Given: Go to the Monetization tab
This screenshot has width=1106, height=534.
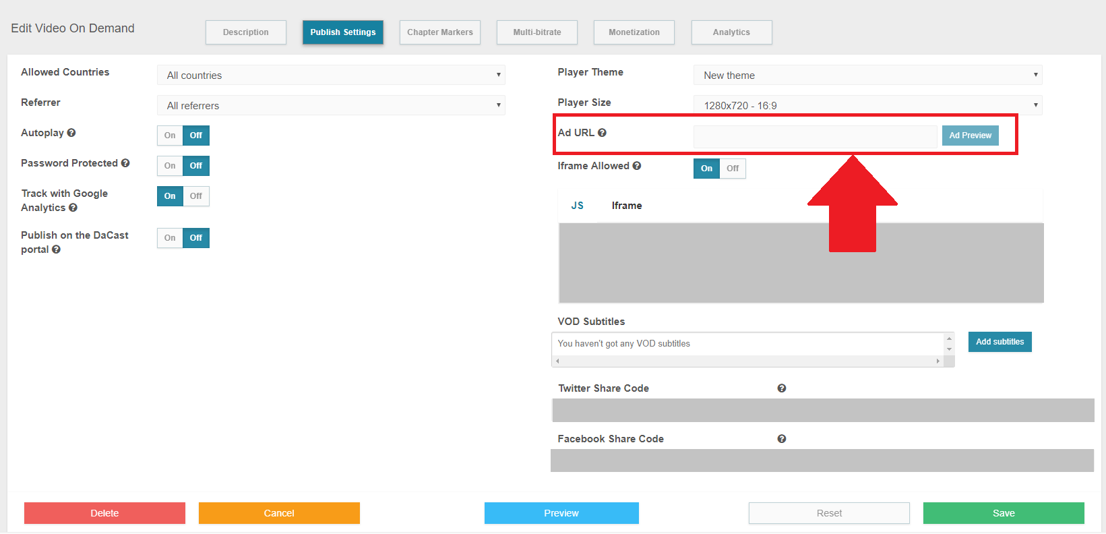Looking at the screenshot, I should tap(634, 32).
